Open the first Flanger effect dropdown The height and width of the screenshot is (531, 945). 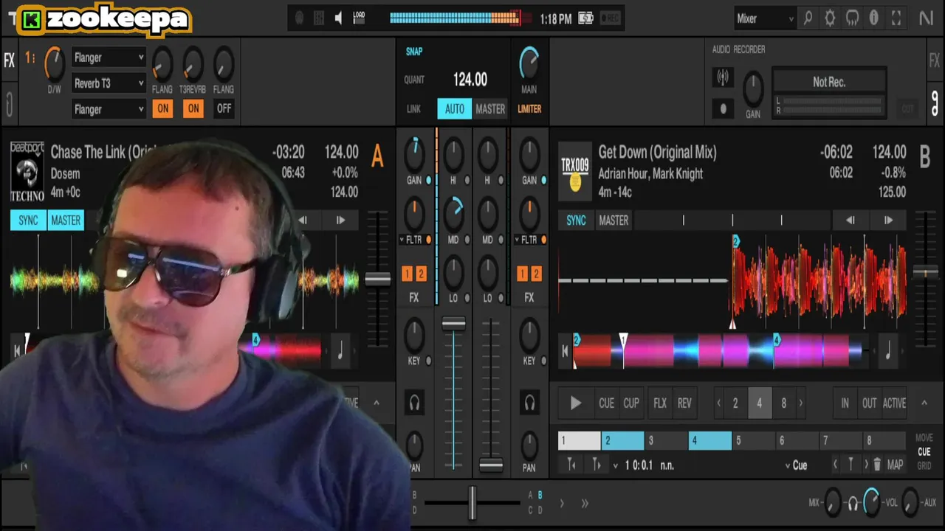coord(109,58)
